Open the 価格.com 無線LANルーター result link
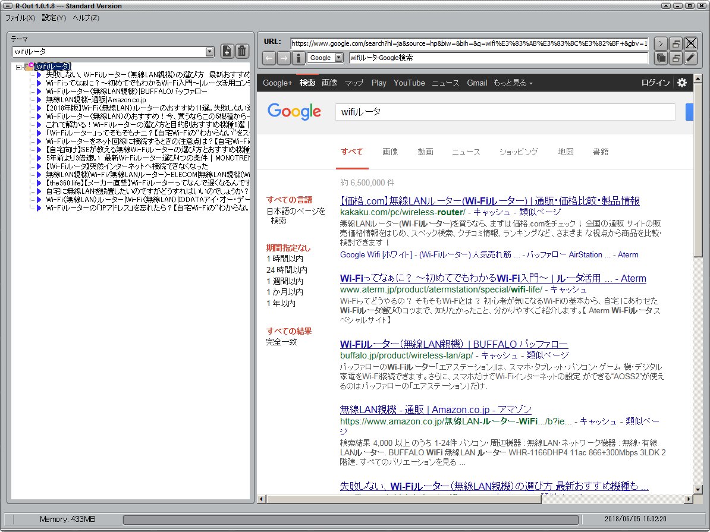 (490, 200)
